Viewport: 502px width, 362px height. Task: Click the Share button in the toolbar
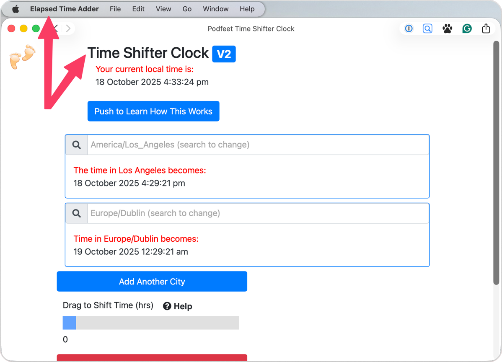click(486, 28)
